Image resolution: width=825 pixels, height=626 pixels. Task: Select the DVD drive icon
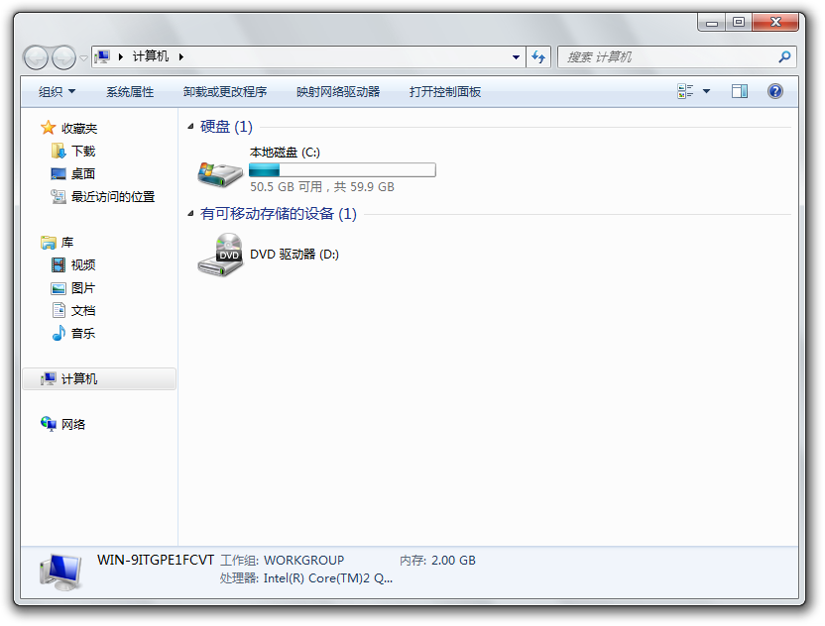click(220, 255)
